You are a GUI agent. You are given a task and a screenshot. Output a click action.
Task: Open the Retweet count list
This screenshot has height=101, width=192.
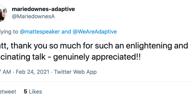(8, 92)
